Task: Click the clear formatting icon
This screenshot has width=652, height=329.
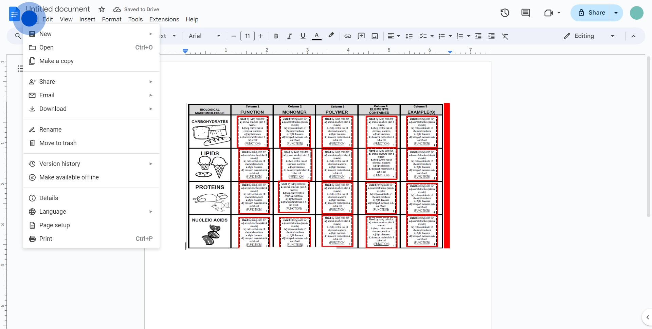Action: (505, 36)
